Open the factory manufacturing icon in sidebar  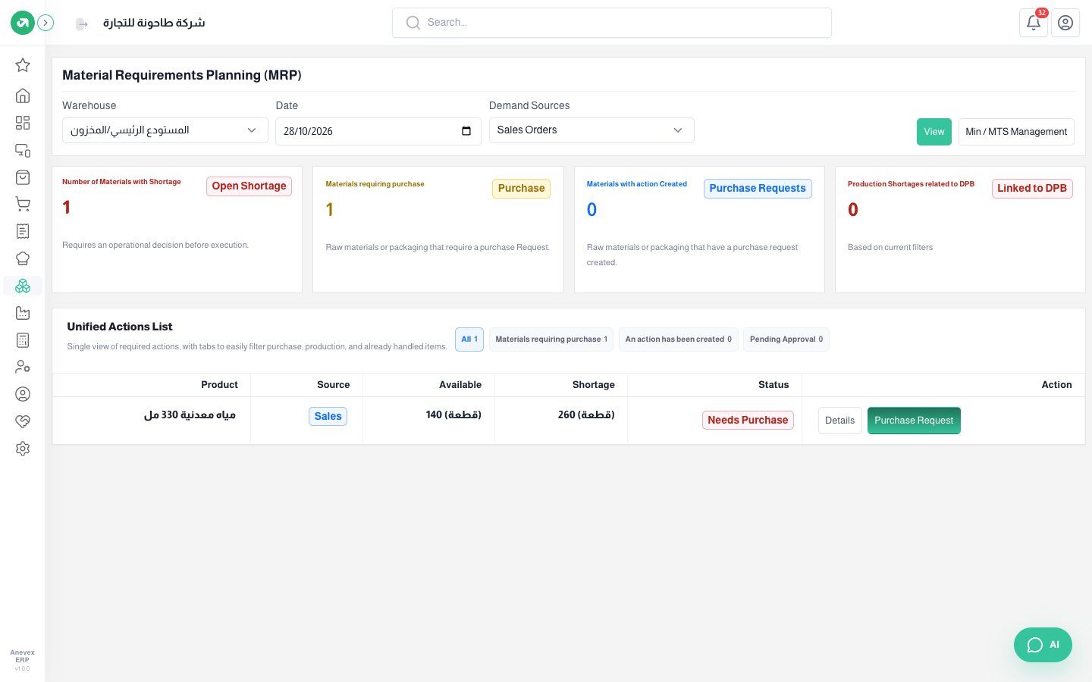[23, 313]
